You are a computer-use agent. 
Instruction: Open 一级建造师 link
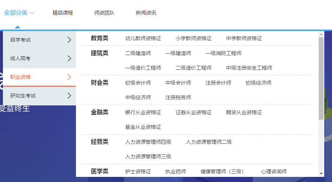coord(178,53)
